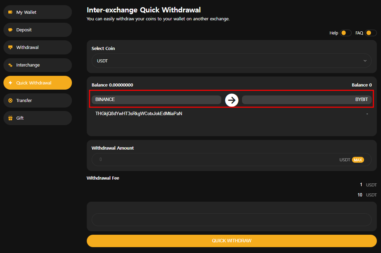This screenshot has height=253, width=381.
Task: Focus the Withdrawal Amount input field
Action: [231, 160]
